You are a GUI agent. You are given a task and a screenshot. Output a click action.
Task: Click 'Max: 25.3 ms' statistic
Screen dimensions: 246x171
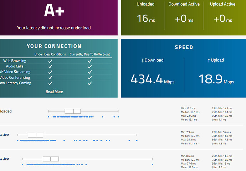pyautogui.click(x=188, y=140)
